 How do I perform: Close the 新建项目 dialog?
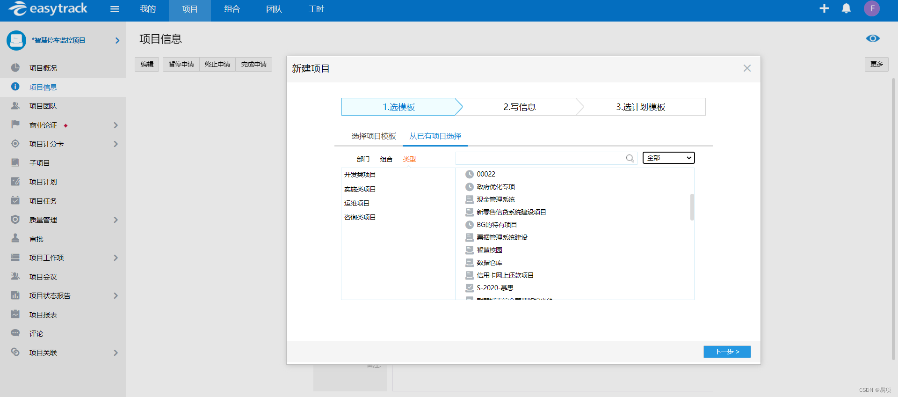click(x=747, y=68)
